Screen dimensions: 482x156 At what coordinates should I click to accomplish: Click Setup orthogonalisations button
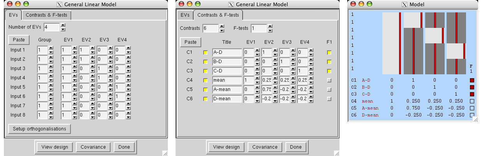point(39,129)
